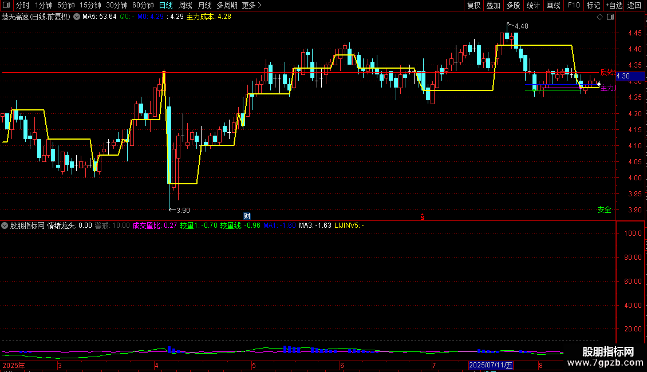This screenshot has height=372, width=647.
Task: Click the 成交量比: 0.27 label
Action: (155, 225)
